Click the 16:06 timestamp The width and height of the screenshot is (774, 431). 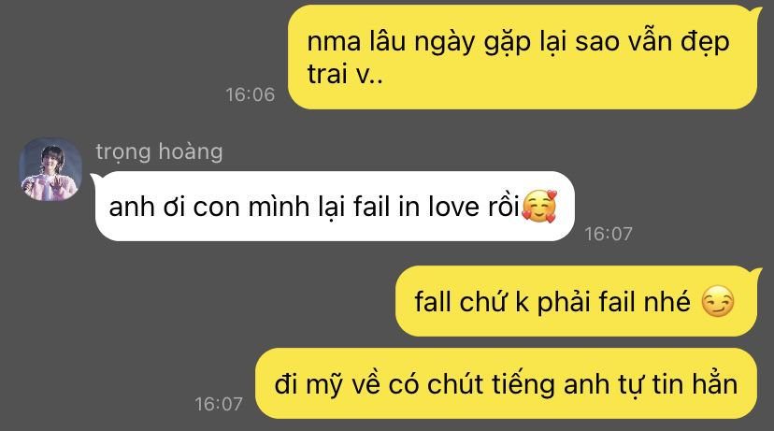[x=250, y=94]
